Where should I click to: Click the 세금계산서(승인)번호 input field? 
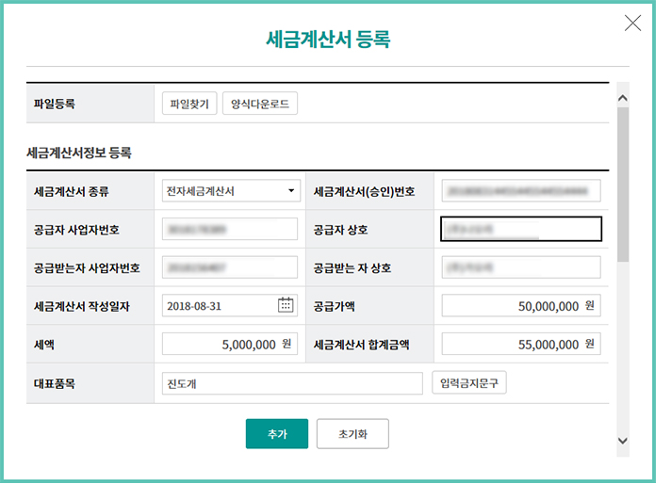click(520, 191)
